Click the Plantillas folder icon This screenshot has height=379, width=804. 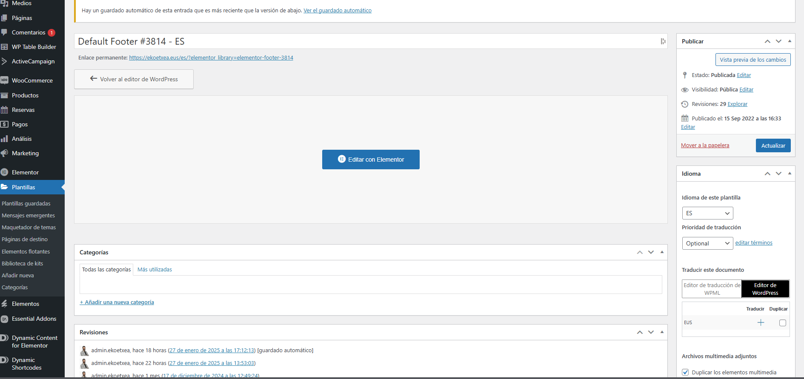(4, 187)
